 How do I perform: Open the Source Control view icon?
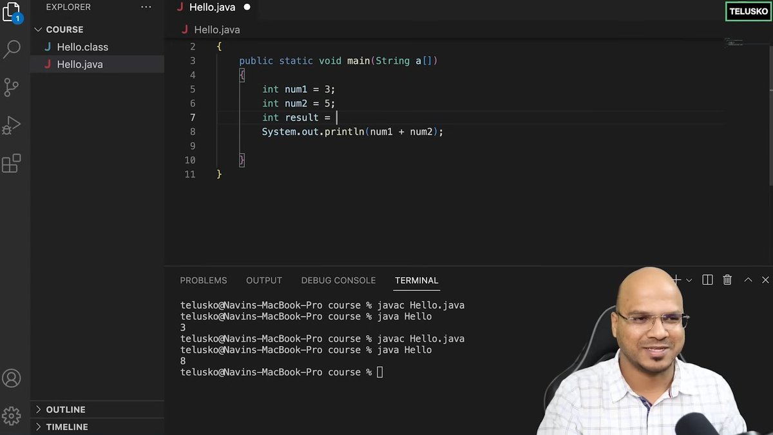tap(12, 87)
